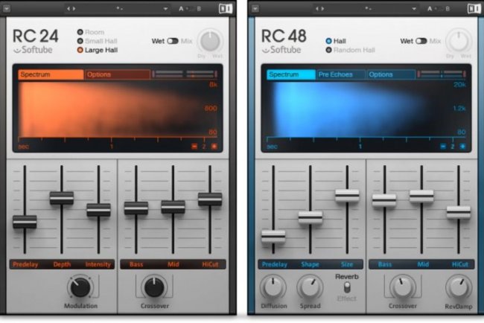Click the Modulation knob in RC 24
This screenshot has height=323, width=484.
pyautogui.click(x=80, y=287)
